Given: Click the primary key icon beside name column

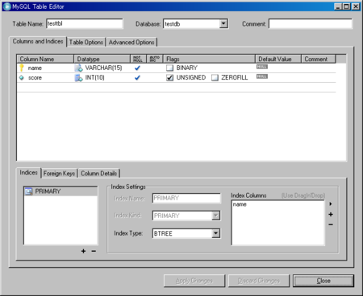Looking at the screenshot, I should (22, 68).
